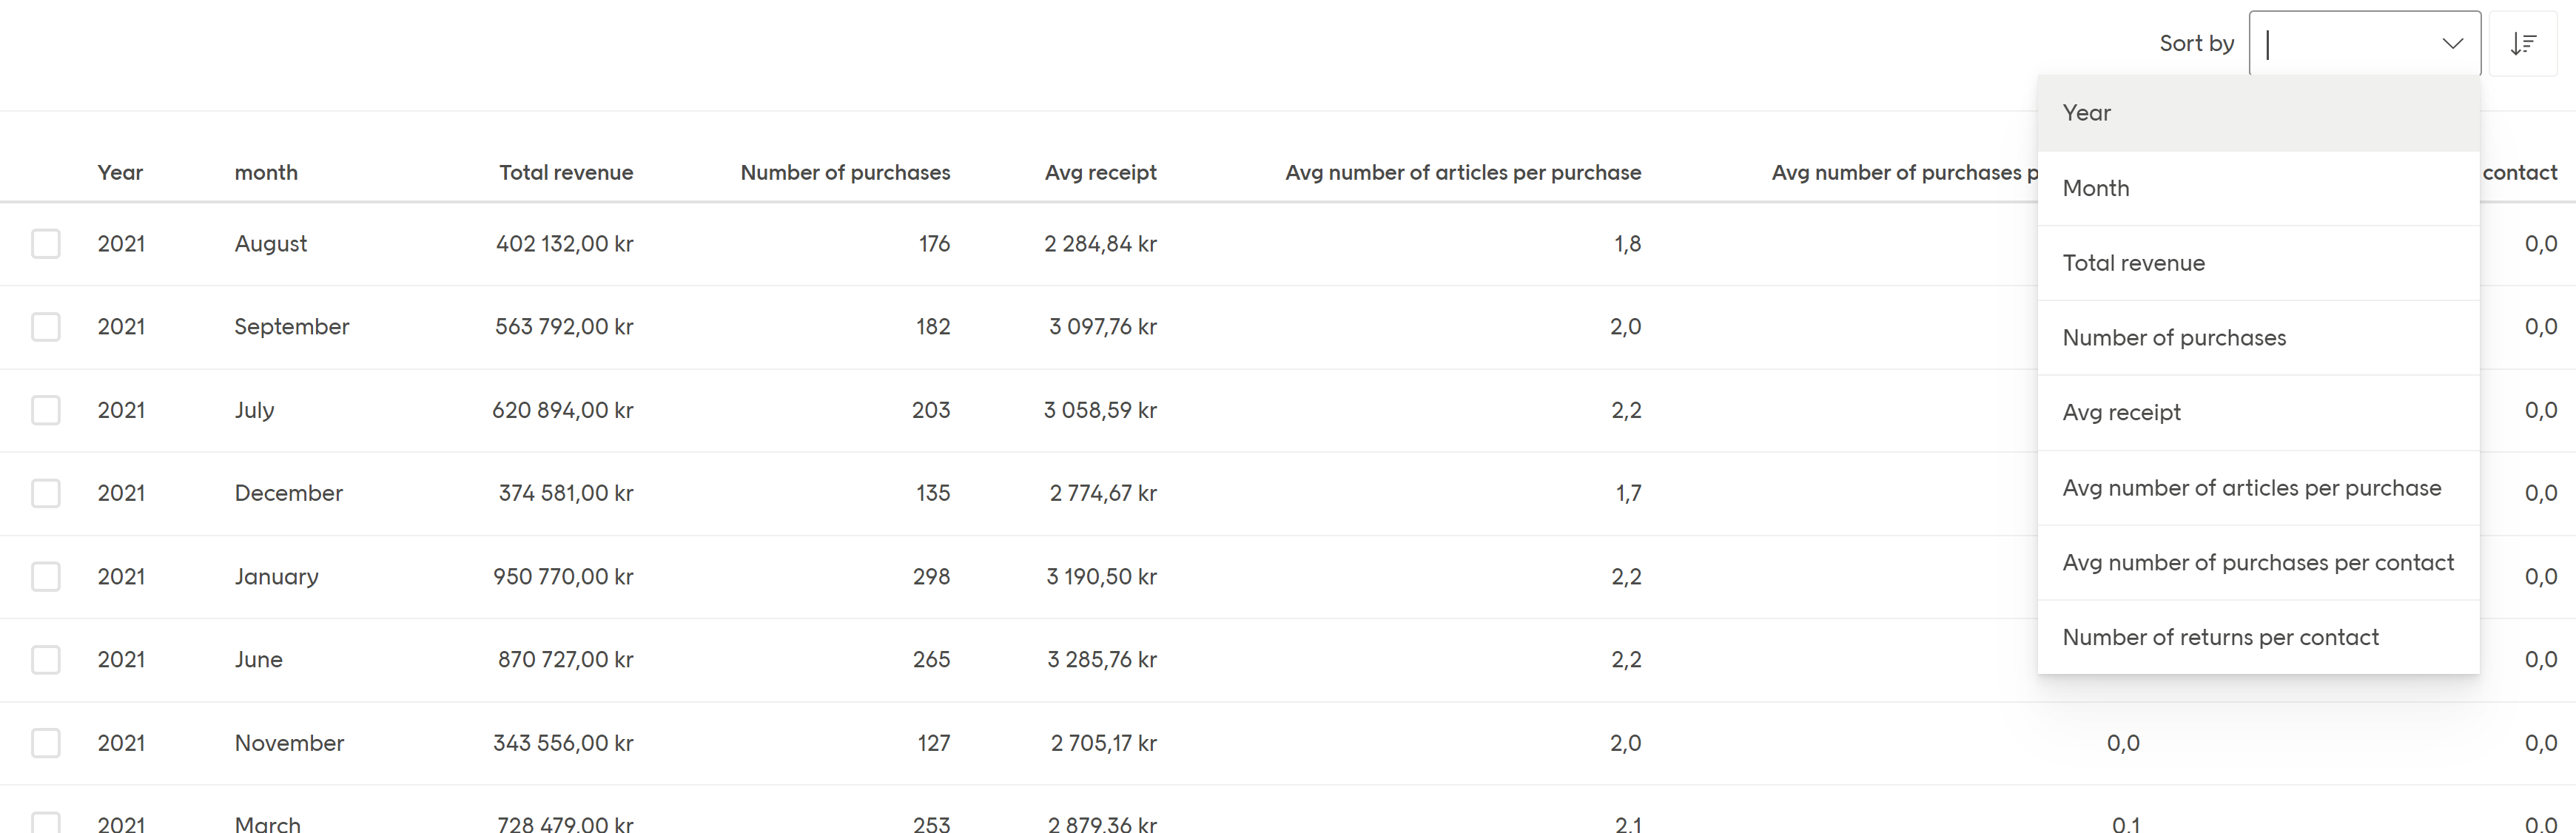2576x833 pixels.
Task: Click the descending sort arrow icon
Action: click(x=2524, y=43)
